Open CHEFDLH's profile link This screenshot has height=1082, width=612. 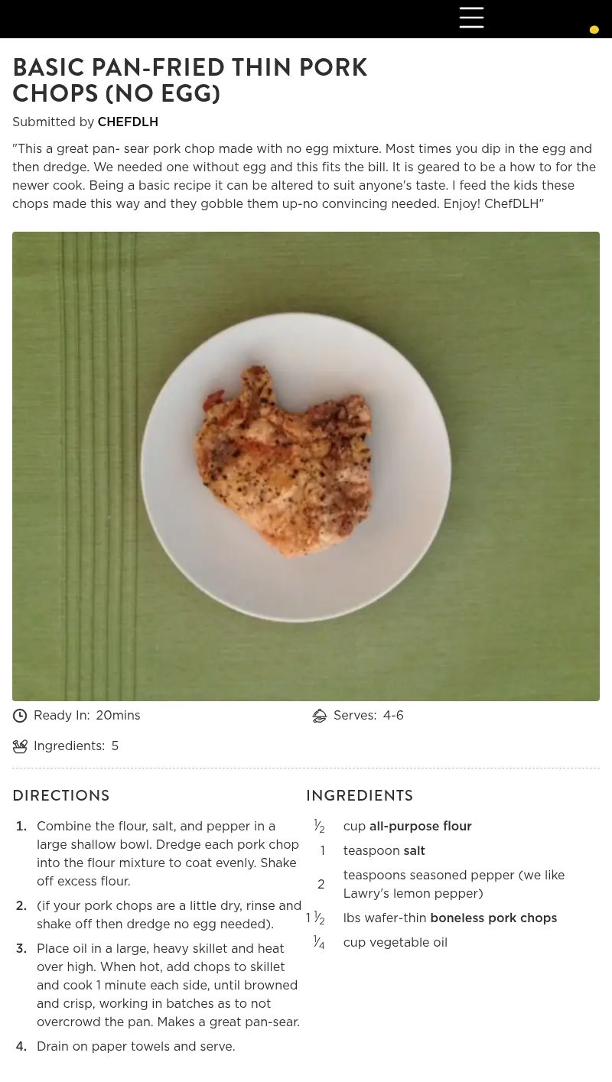(128, 122)
